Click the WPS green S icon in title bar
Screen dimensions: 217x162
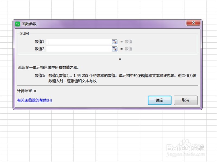pos(17,24)
